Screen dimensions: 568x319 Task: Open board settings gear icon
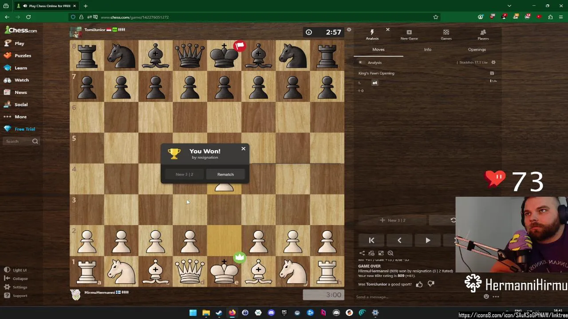(x=349, y=30)
